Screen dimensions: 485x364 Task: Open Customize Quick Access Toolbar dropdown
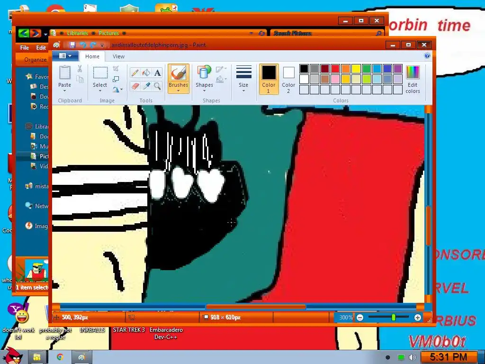pos(102,45)
